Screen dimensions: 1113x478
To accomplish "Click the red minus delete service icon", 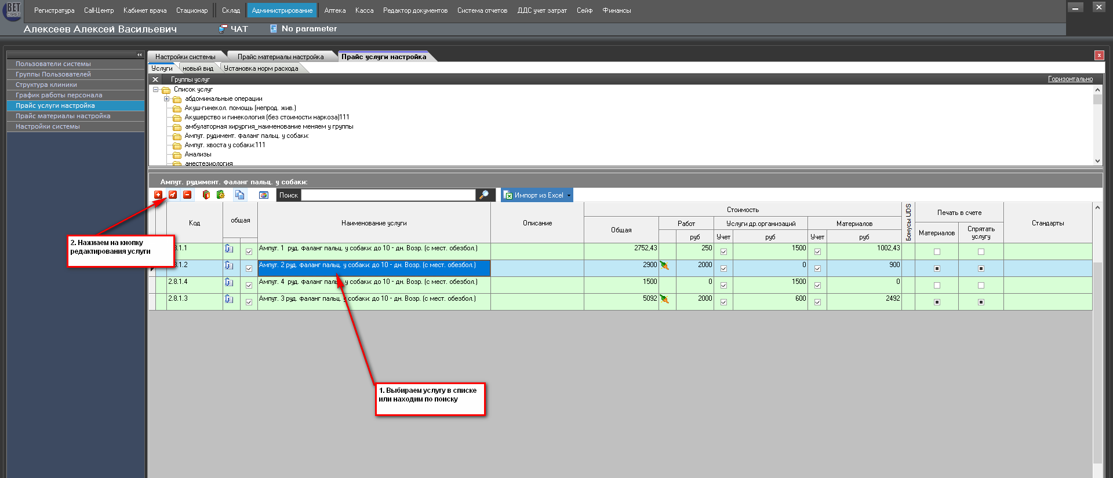I will [187, 195].
